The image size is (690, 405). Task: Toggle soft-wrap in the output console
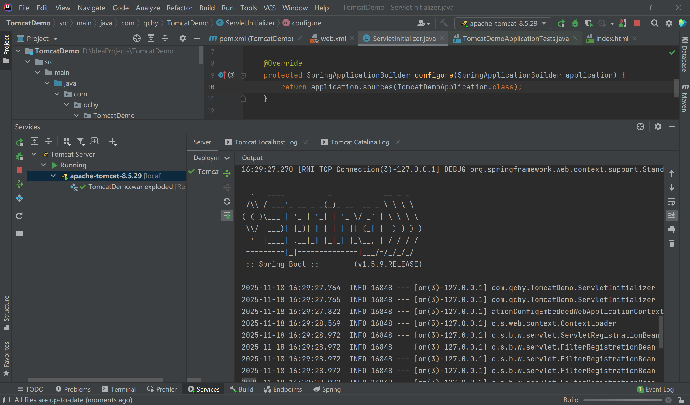click(x=671, y=202)
